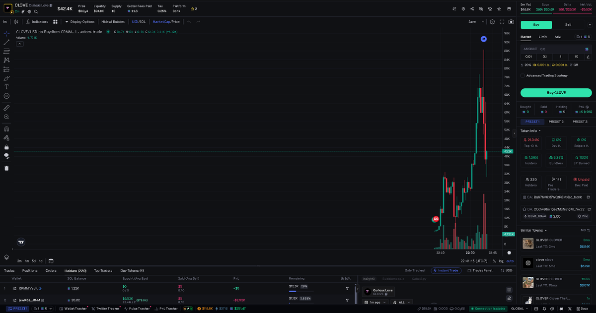Toggle auto scale on chart
This screenshot has width=596, height=313.
point(510,261)
